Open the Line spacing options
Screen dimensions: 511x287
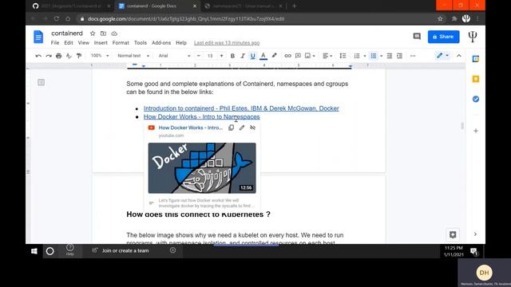(x=343, y=56)
